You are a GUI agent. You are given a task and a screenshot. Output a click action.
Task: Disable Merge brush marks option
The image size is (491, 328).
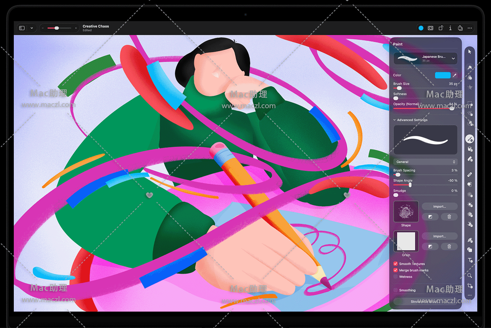pyautogui.click(x=396, y=270)
